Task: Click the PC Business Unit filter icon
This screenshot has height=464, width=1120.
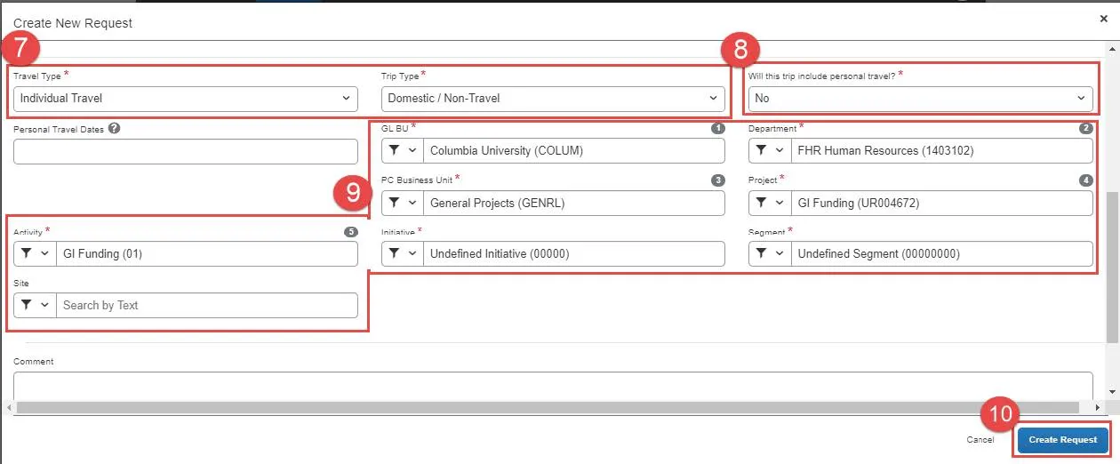Action: [394, 204]
